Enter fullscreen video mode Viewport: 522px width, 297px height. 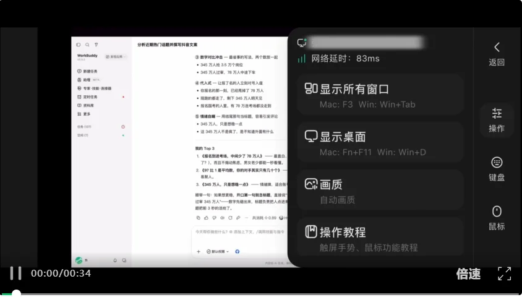tap(504, 273)
